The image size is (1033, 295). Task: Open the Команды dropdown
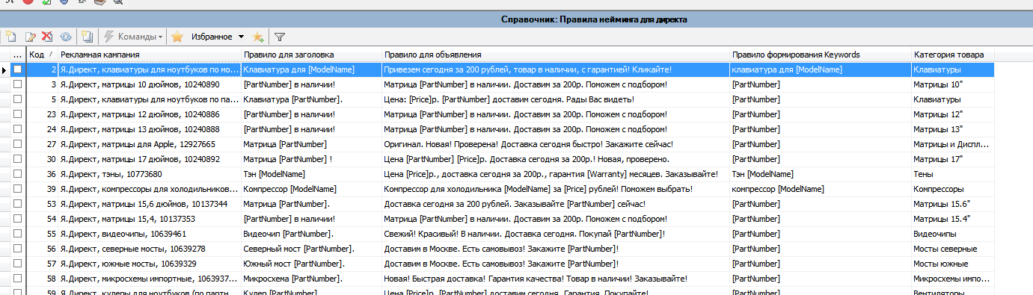pos(133,37)
